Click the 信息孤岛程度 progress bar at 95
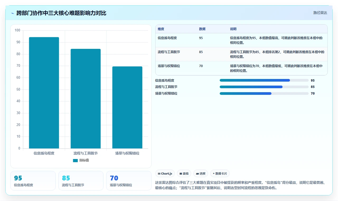This screenshot has height=201, width=338. point(264,80)
